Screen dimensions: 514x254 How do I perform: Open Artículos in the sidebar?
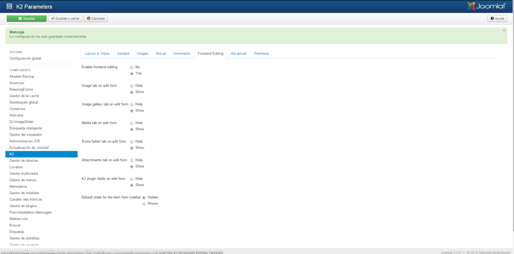click(x=17, y=115)
